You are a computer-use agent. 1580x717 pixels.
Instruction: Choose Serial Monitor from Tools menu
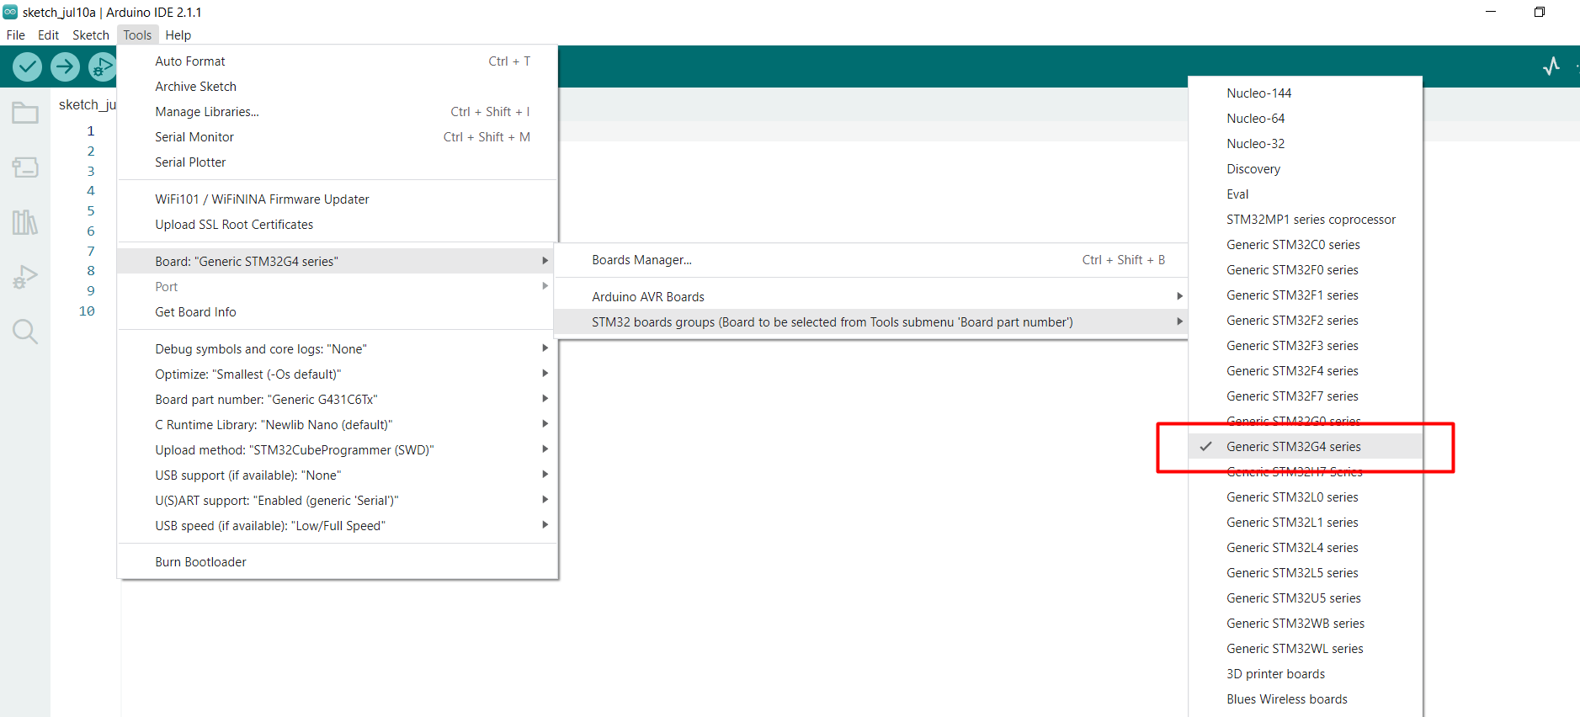(194, 137)
